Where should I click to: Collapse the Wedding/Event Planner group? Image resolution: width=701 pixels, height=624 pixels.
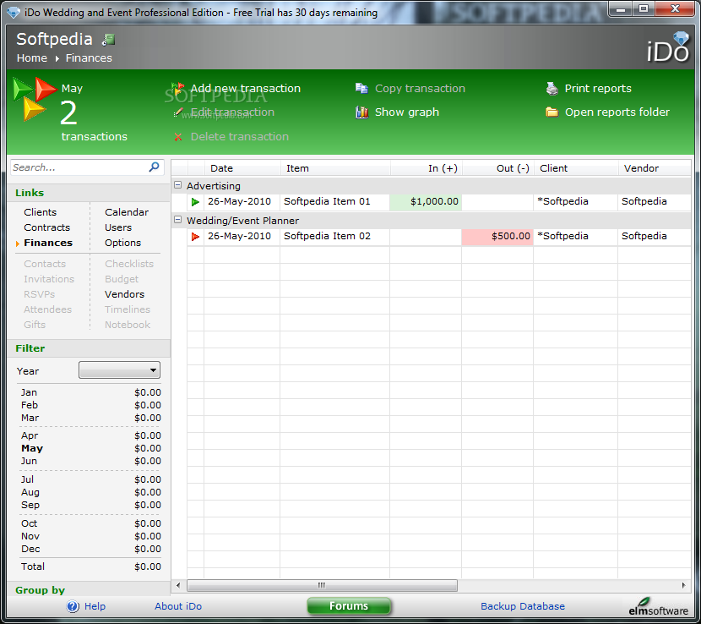[x=178, y=220]
